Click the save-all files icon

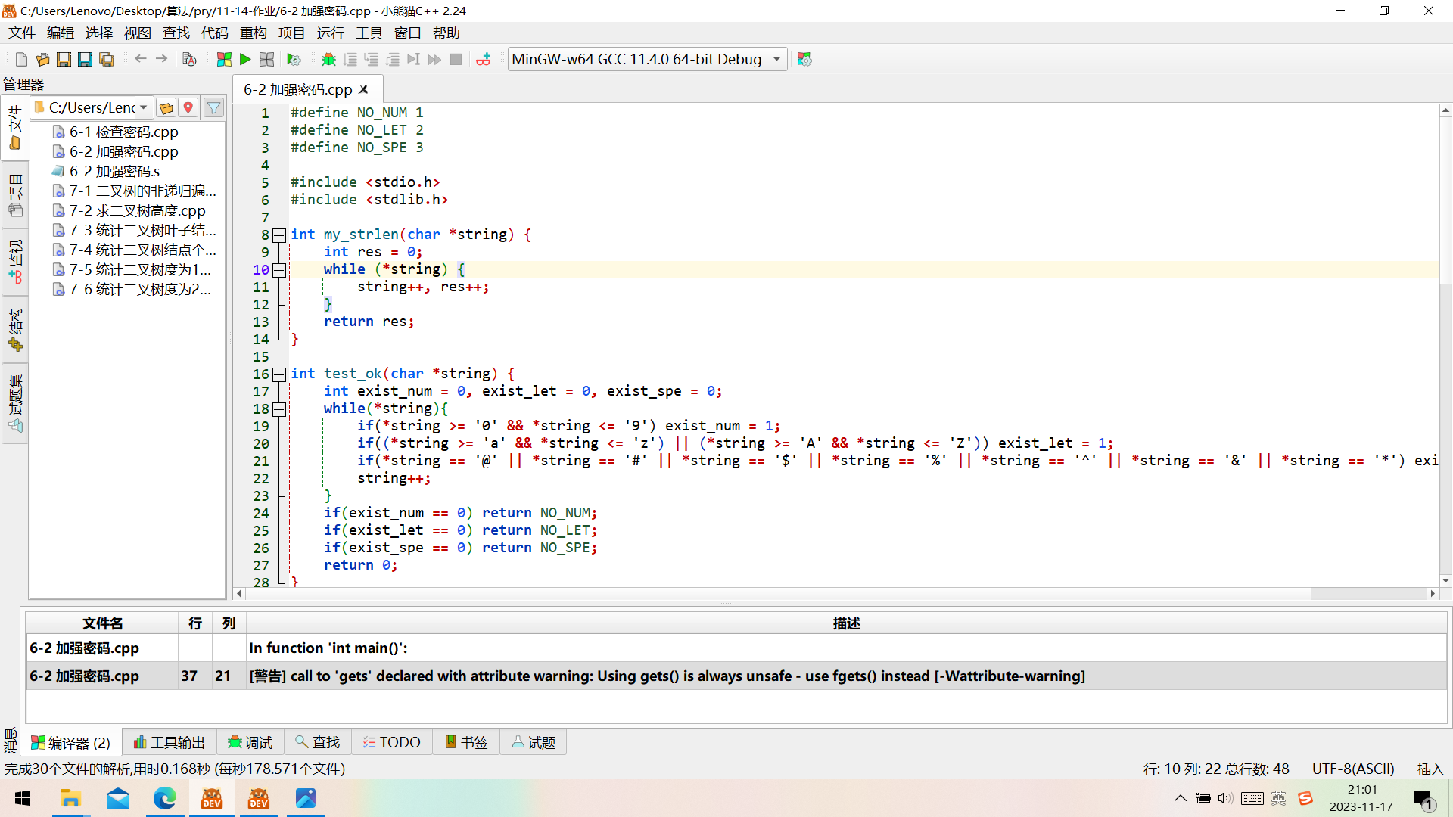[x=106, y=59]
